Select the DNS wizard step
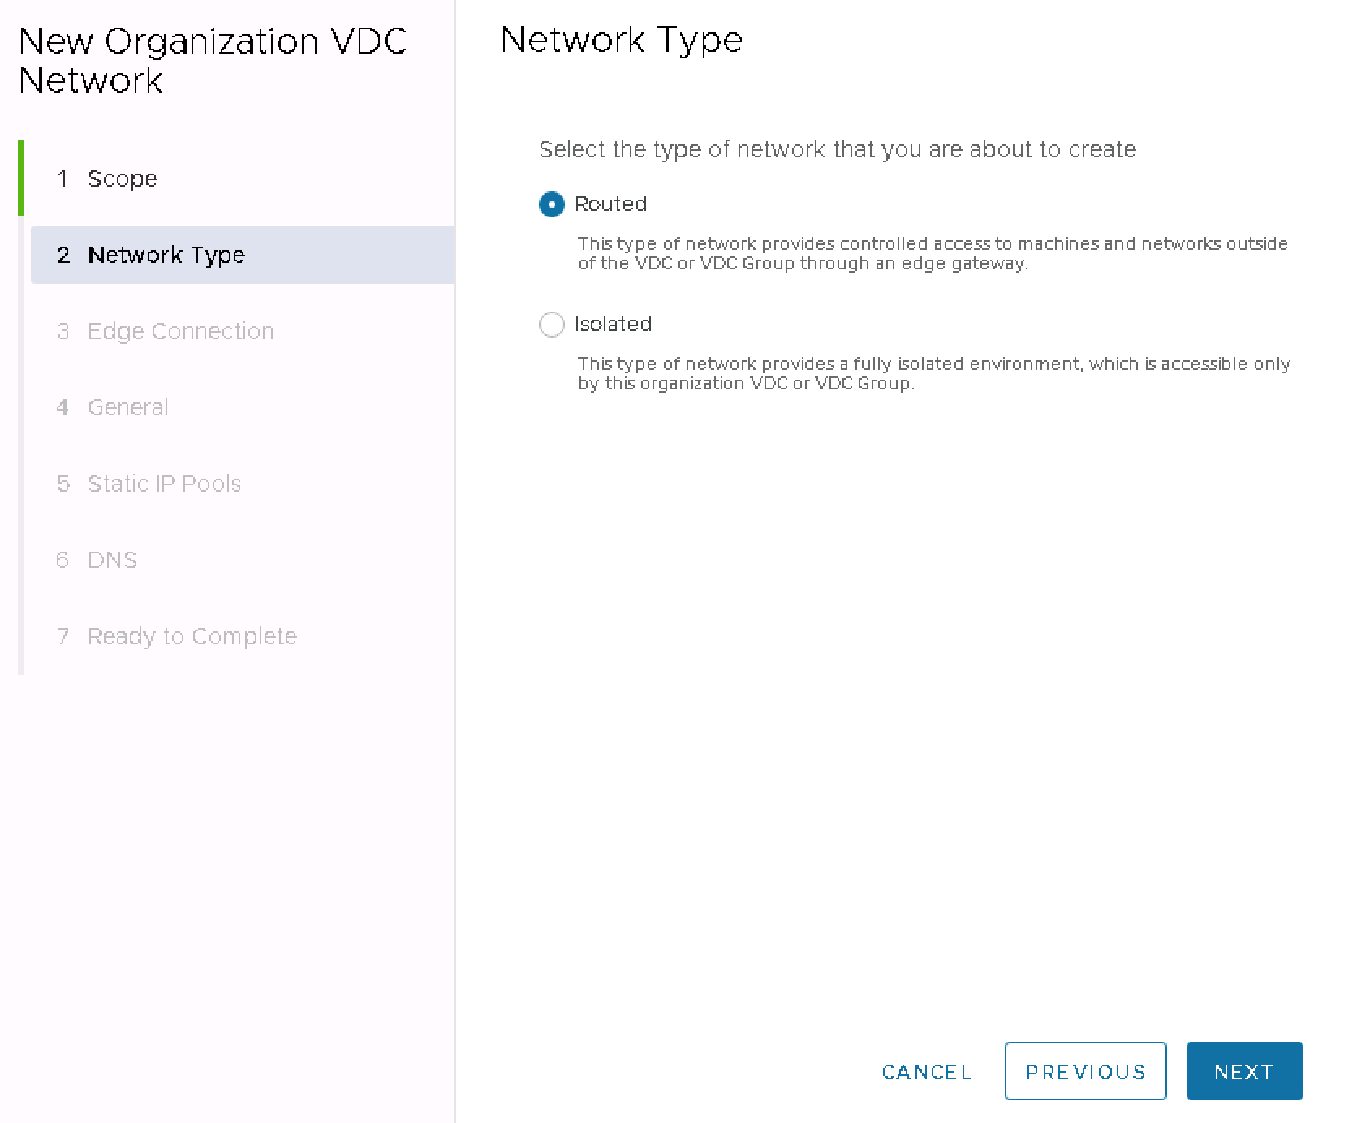1357x1123 pixels. click(x=112, y=560)
